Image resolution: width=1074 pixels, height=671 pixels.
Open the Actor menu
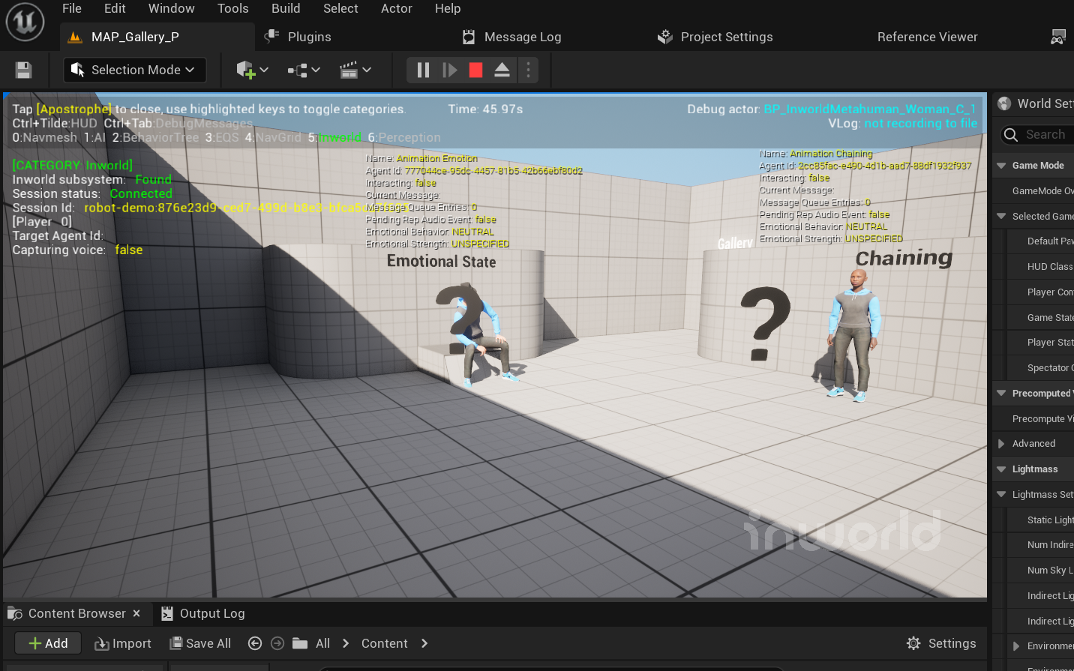(397, 8)
